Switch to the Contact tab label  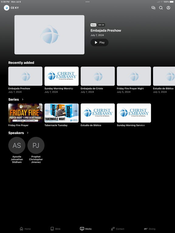pyautogui.click(x=120, y=229)
